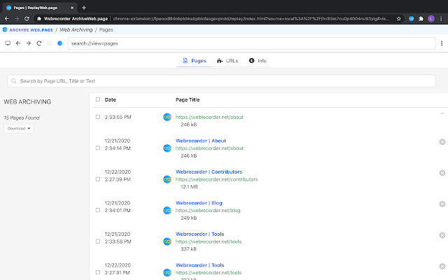The height and width of the screenshot is (280, 448).
Task: Sort the list by Page Title header
Action: click(188, 99)
